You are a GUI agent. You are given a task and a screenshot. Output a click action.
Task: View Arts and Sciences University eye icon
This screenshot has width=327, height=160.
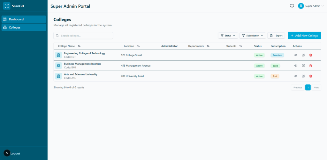[296, 76]
